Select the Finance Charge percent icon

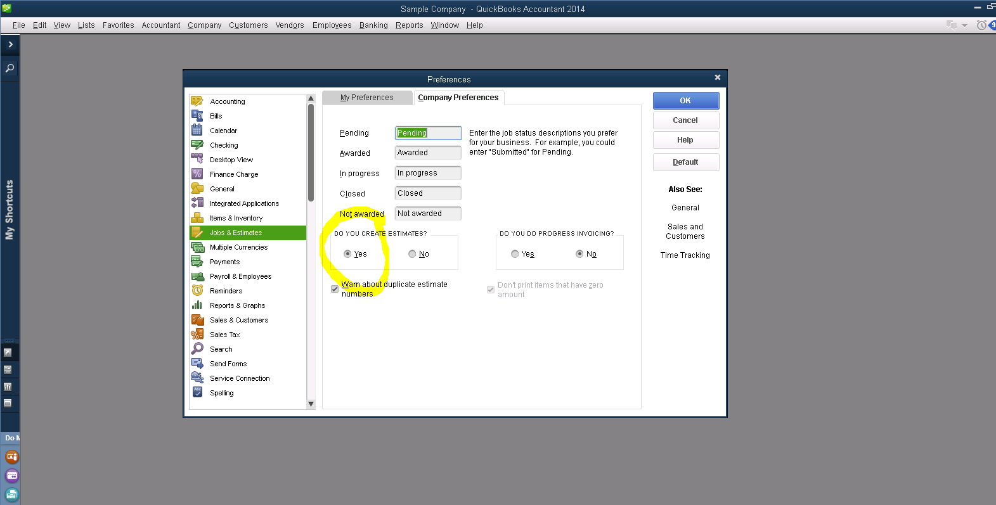click(197, 174)
